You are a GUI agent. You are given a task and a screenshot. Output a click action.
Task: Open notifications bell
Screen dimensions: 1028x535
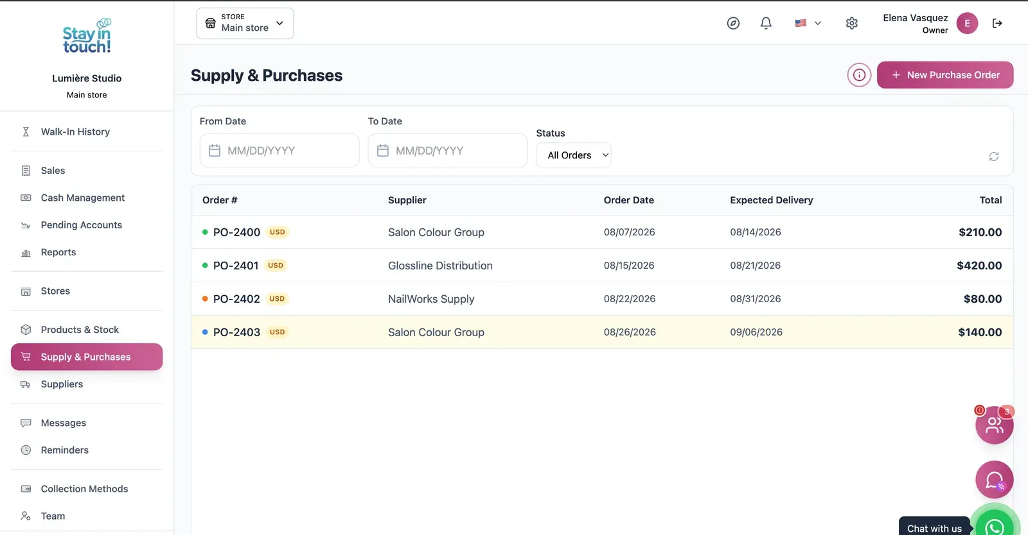point(766,23)
